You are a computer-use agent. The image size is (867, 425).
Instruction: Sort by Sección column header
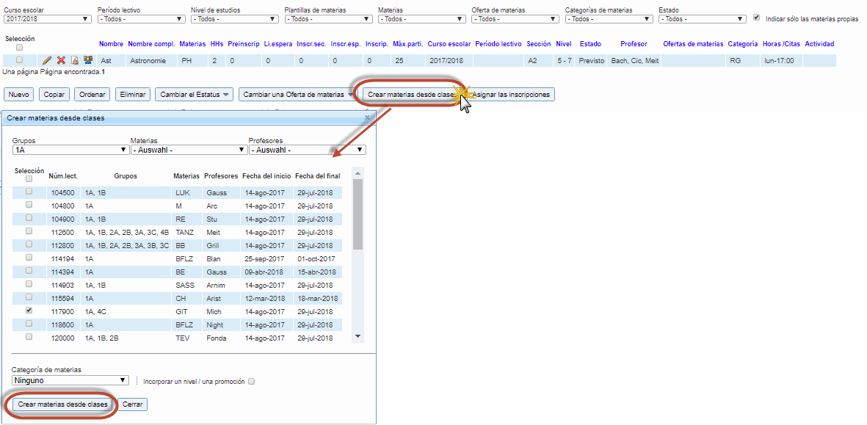pos(539,43)
